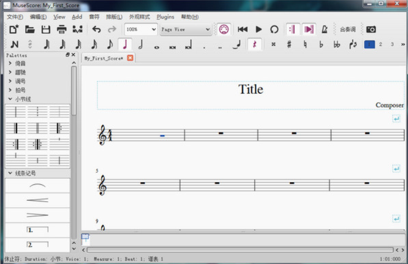The height and width of the screenshot is (264, 408).
Task: Show more toolbar items via the chevron
Action: (403, 44)
